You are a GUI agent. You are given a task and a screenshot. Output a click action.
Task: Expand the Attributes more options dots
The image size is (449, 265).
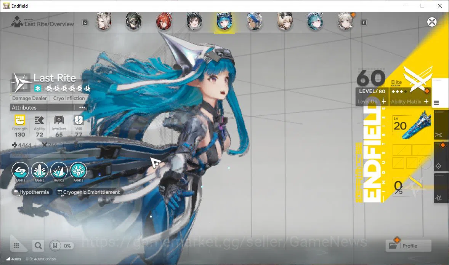(82, 107)
